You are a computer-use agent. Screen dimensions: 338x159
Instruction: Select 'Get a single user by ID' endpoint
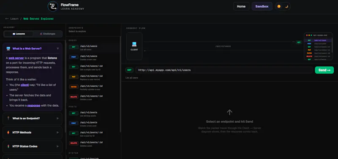click(93, 67)
